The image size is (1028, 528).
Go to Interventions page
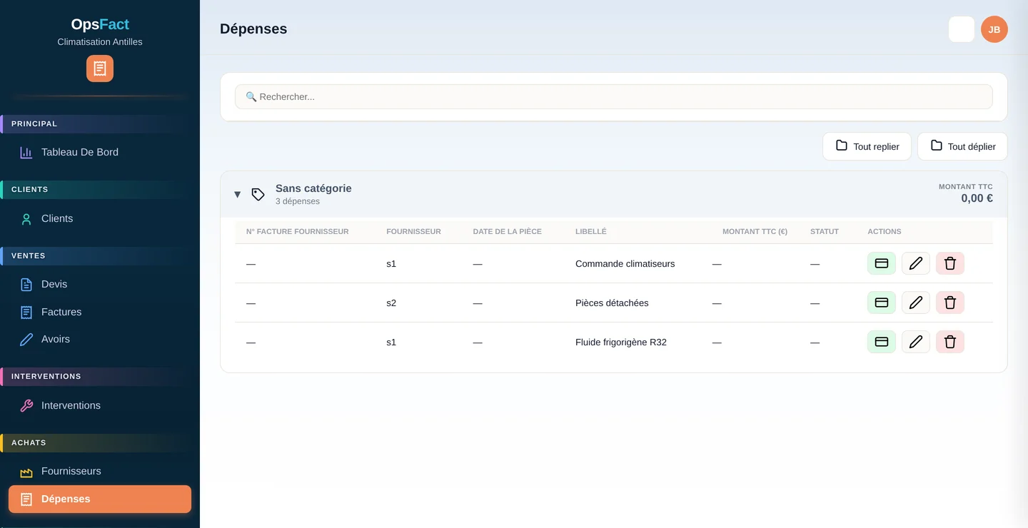coord(100,405)
